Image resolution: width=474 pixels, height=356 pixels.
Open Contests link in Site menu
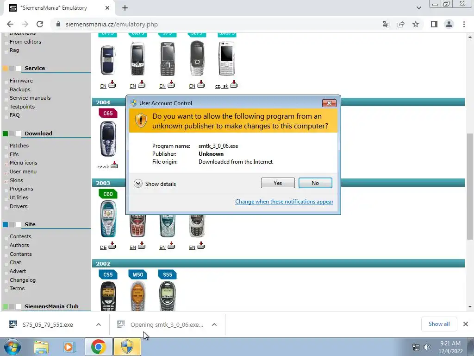pyautogui.click(x=20, y=236)
